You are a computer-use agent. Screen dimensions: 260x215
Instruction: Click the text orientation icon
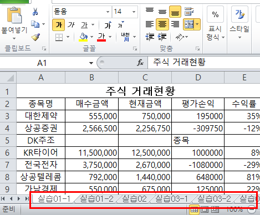tap(180, 37)
